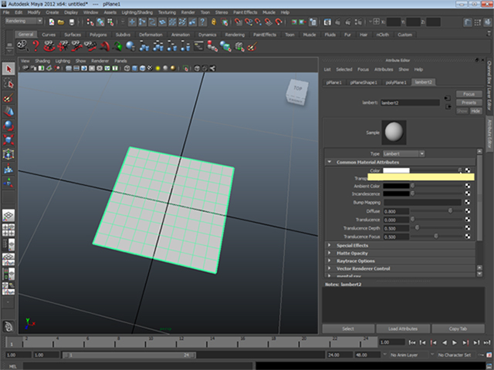Switch to single perspective view layout
The width and height of the screenshot is (494, 370).
(8, 215)
